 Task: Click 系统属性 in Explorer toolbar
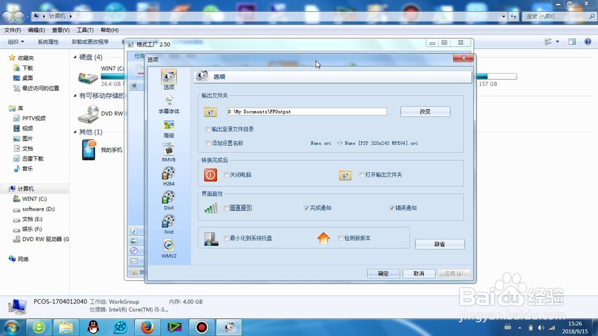(48, 42)
